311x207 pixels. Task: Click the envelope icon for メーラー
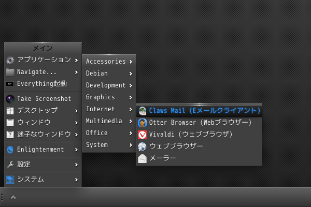click(x=142, y=159)
